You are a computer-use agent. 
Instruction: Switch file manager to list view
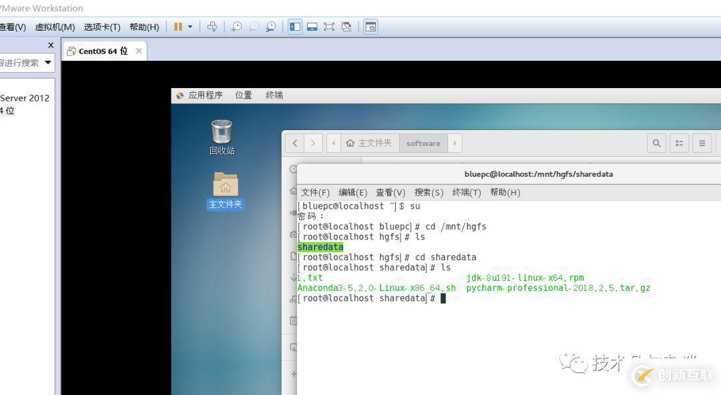tap(679, 143)
